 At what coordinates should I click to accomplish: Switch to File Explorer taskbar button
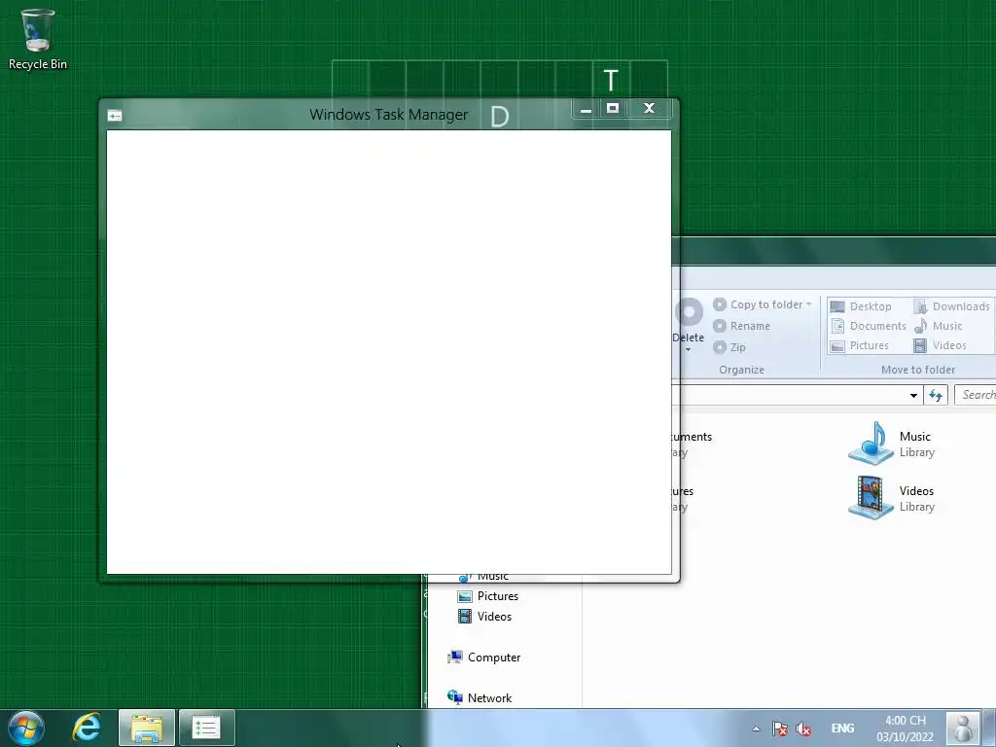[147, 728]
